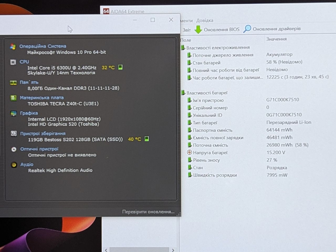Click the green BIOS update arrow icon
The image size is (336, 252).
point(198,29)
